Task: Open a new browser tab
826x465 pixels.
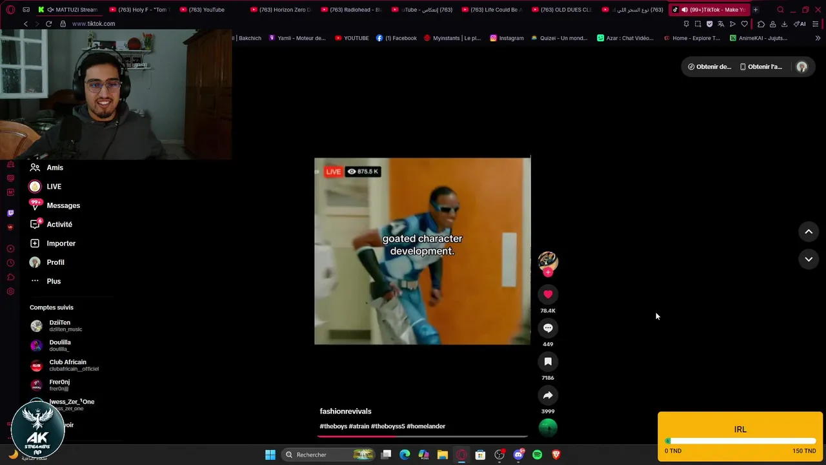Action: coord(755,10)
